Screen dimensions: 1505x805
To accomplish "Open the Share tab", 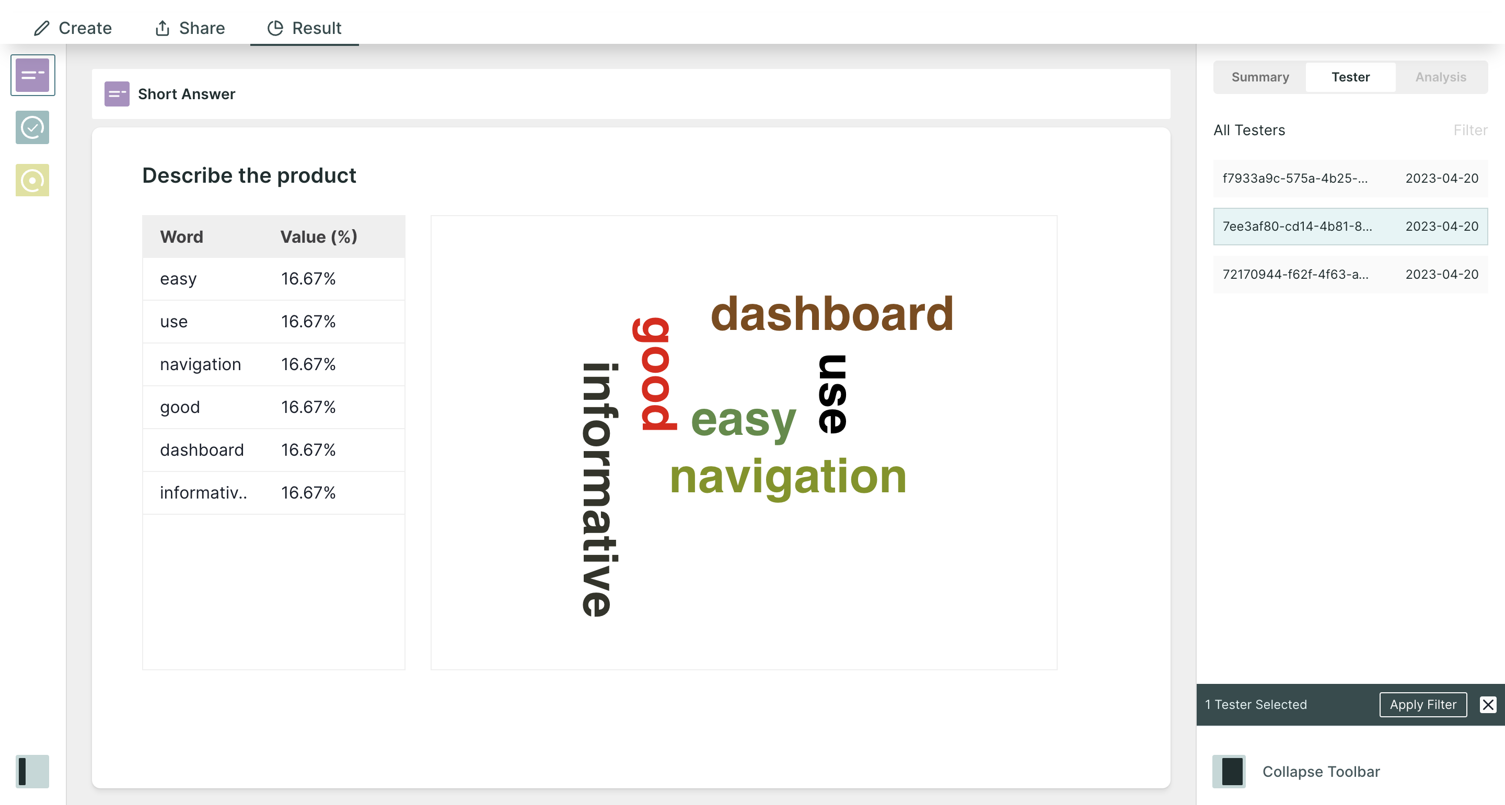I will tap(190, 28).
